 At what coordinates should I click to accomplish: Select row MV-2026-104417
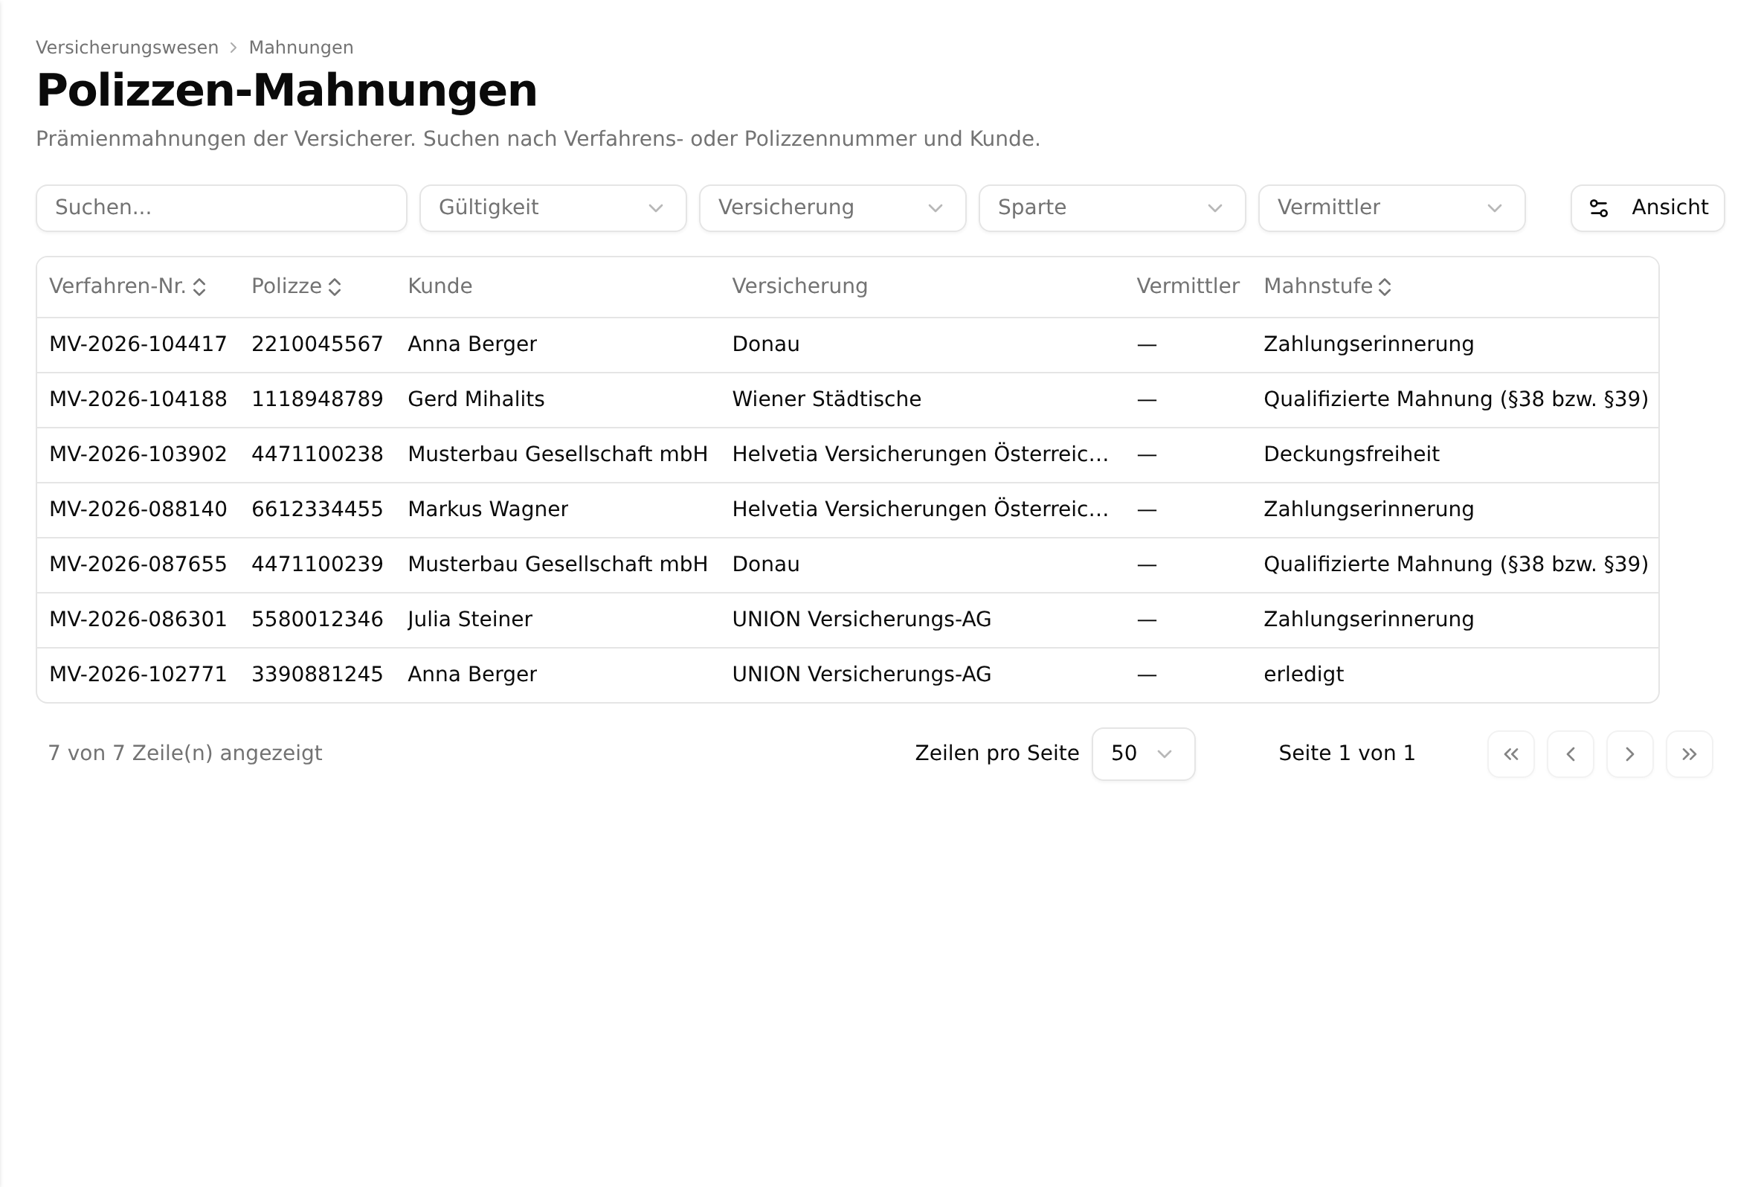click(x=848, y=345)
